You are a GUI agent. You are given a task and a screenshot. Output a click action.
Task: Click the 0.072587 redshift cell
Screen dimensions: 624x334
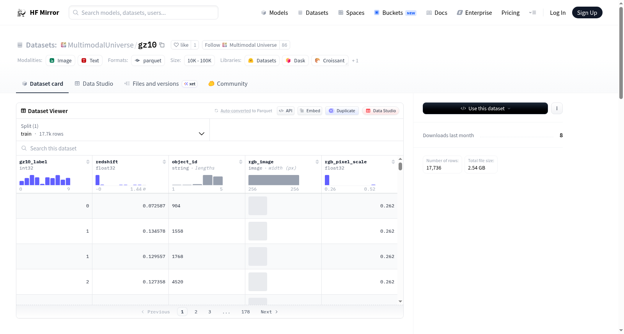[x=131, y=206]
